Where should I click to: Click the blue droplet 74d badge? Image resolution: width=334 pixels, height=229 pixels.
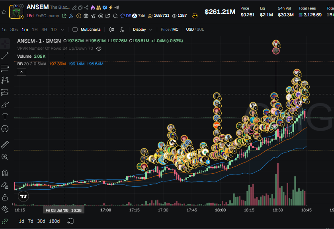[x=139, y=16]
